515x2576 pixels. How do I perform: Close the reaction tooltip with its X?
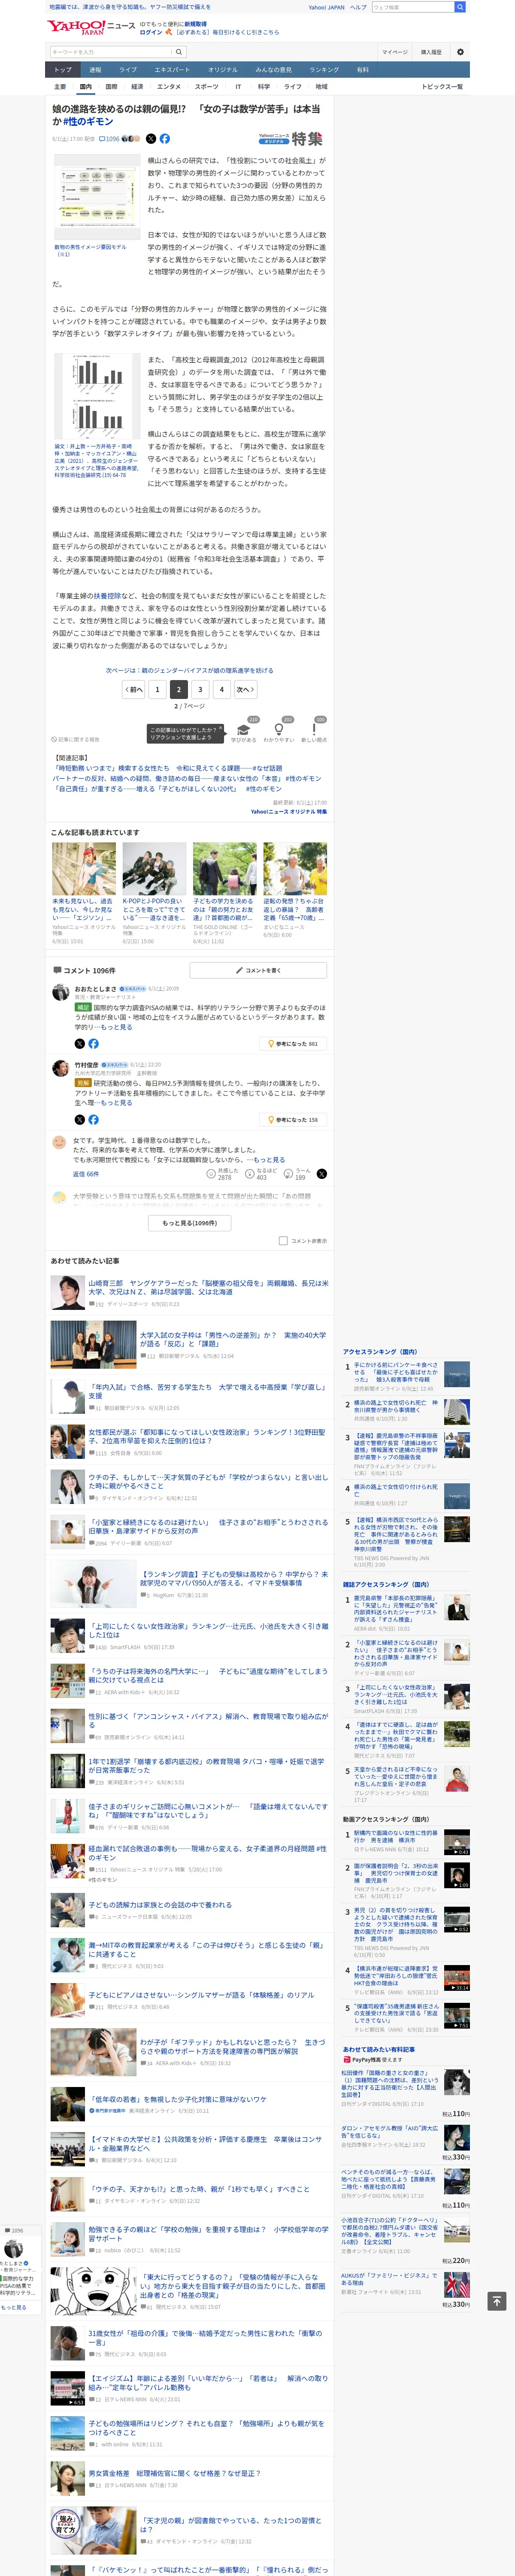221,728
